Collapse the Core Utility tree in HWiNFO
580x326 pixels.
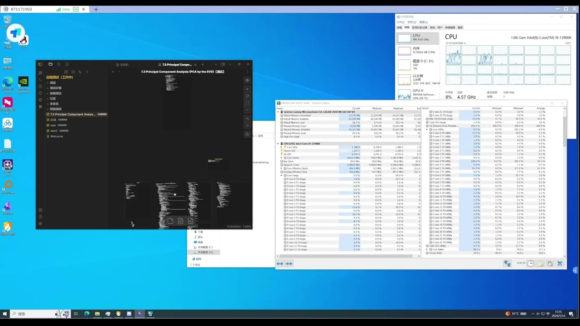(x=427, y=129)
